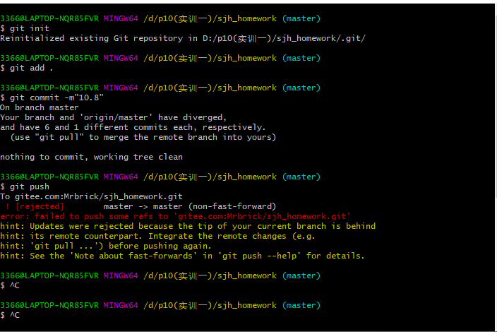Click the "(non-fast-forward)" text
Viewport: 497px width, 332px height.
coord(232,206)
